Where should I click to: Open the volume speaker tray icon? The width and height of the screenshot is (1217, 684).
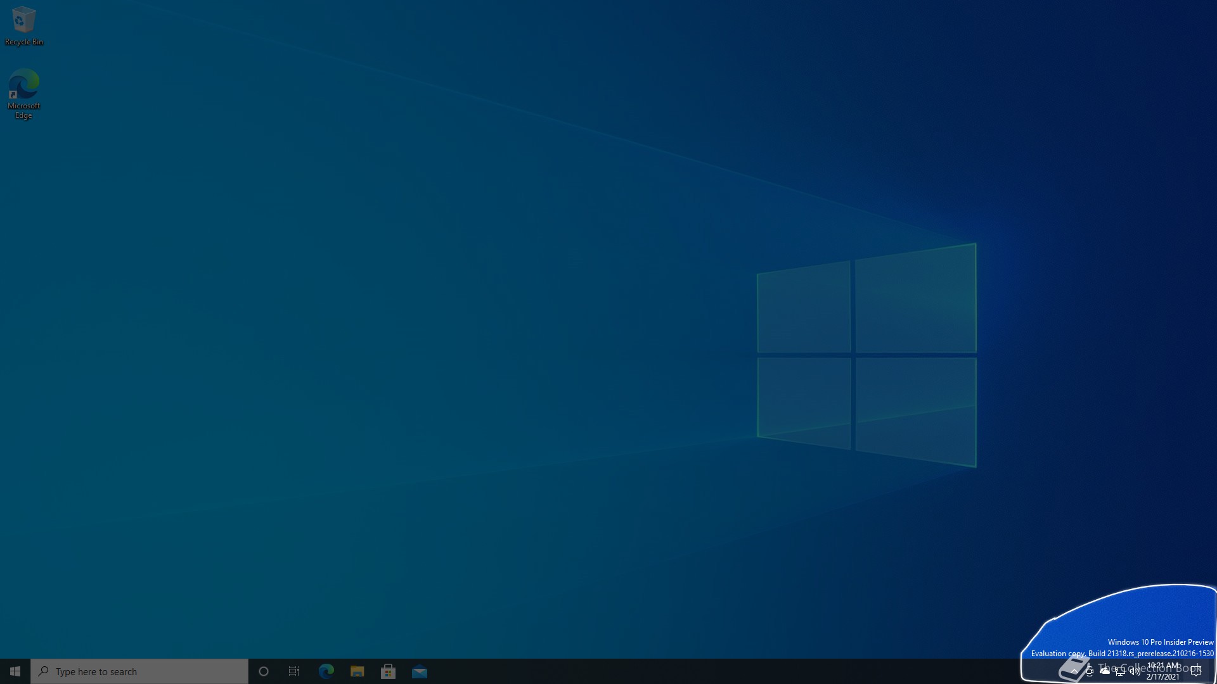(1135, 671)
